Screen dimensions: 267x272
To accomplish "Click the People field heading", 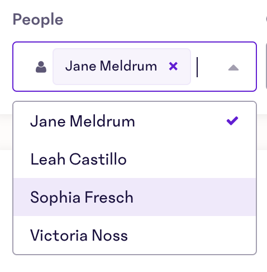I will tap(38, 20).
